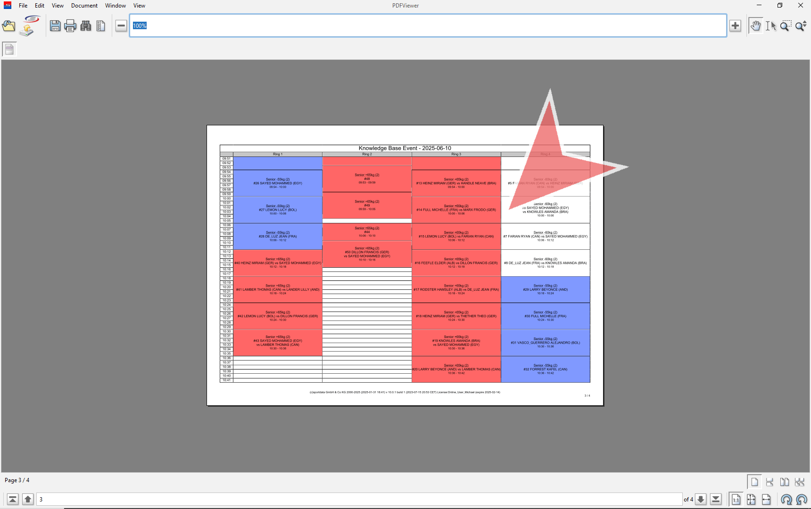Activate the hand pan tool

[x=755, y=26]
